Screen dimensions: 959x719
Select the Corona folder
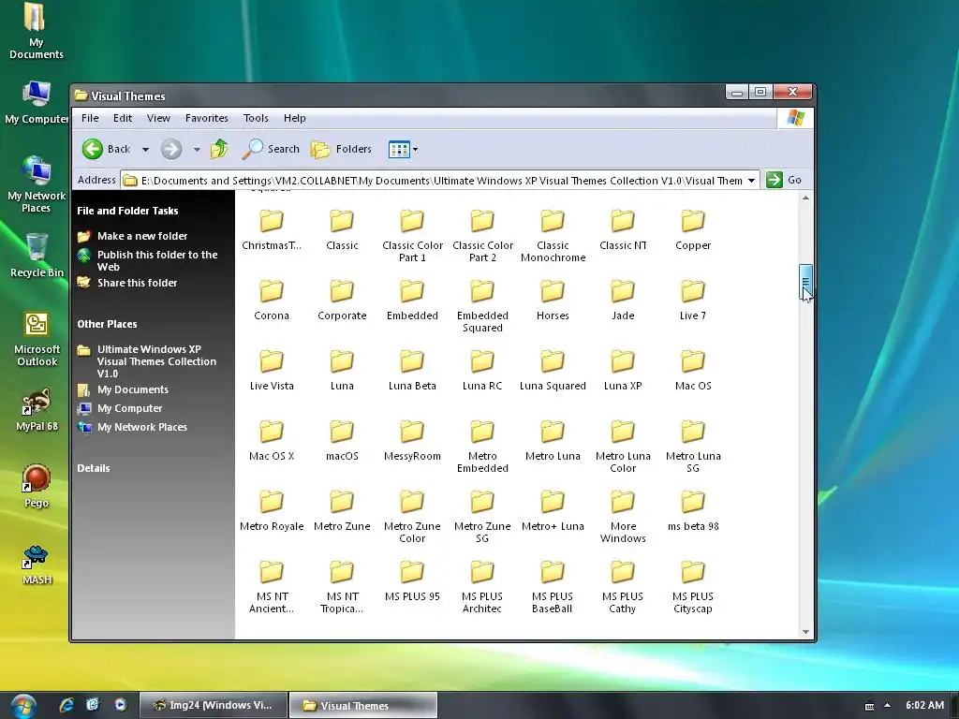click(x=272, y=301)
